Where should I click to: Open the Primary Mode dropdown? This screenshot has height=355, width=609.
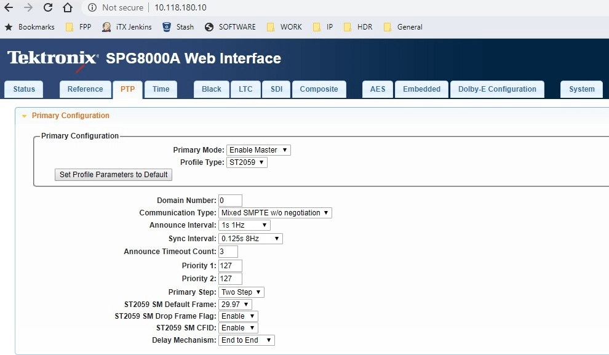click(258, 150)
